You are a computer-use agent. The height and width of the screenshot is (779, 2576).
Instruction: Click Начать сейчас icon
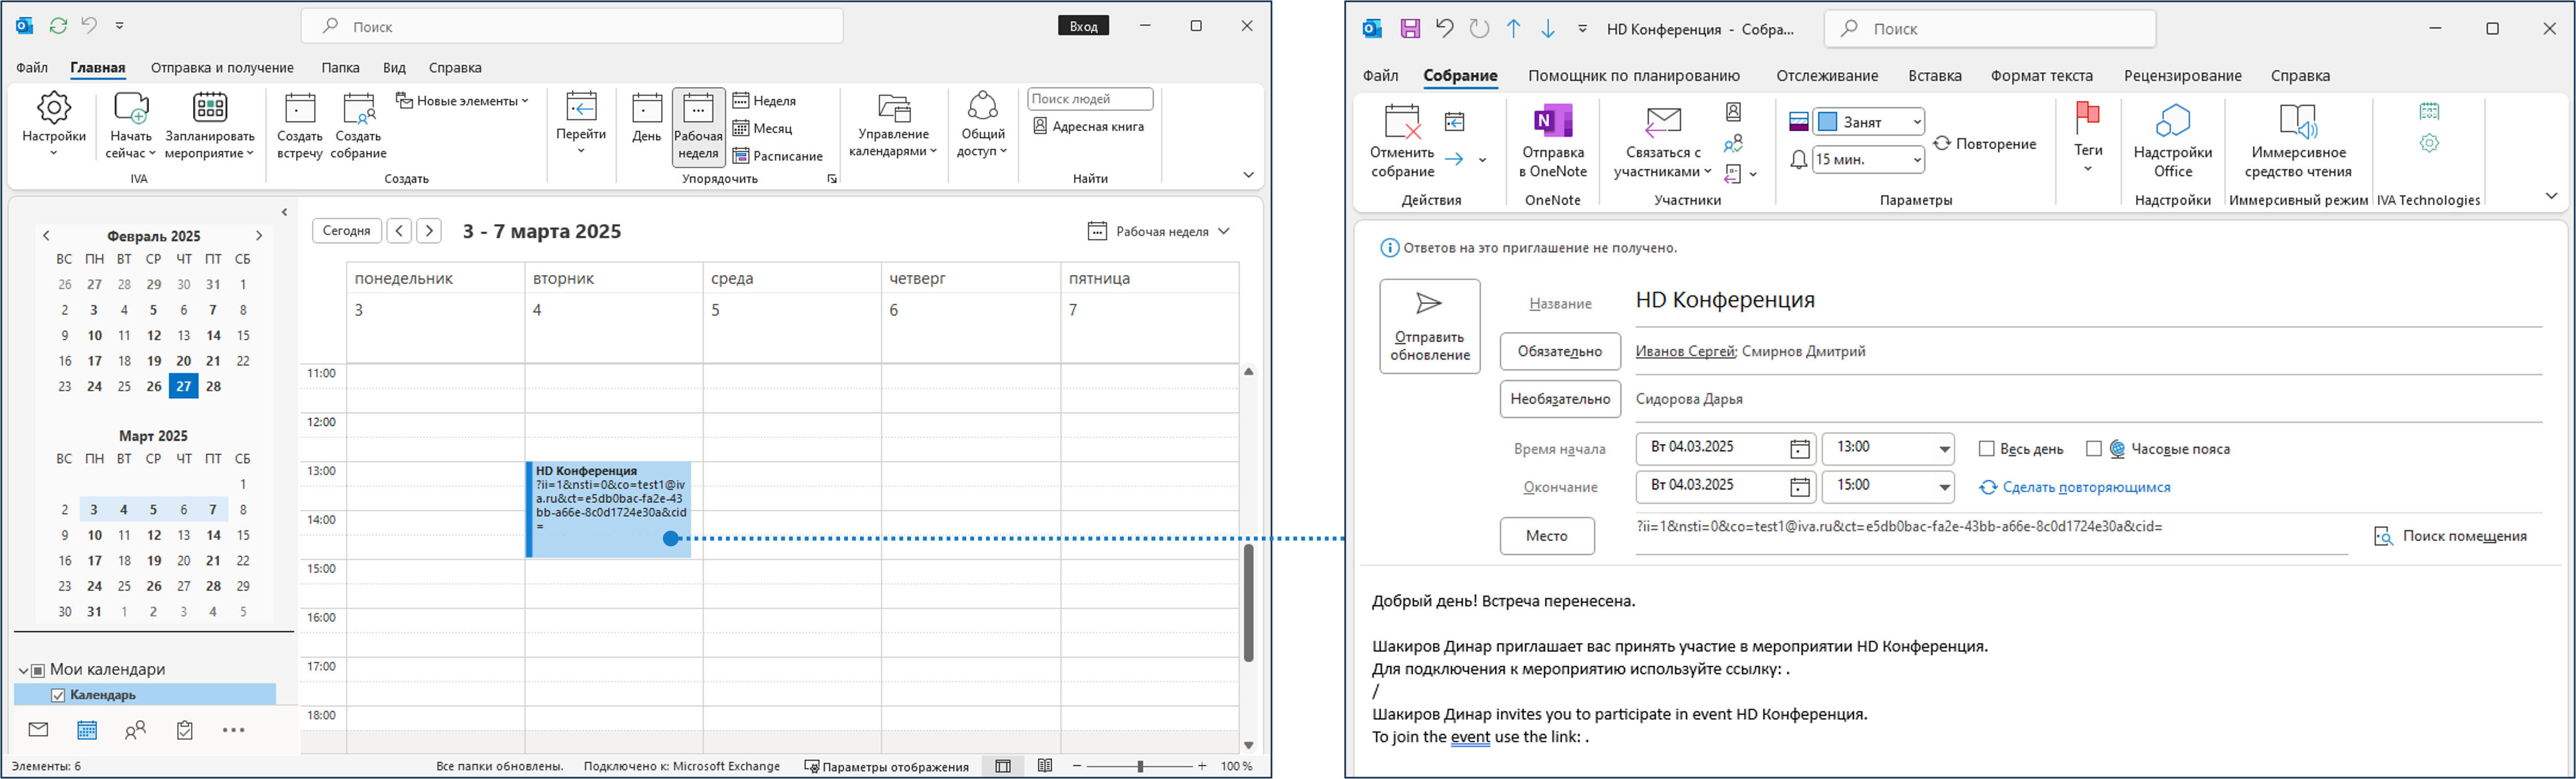131,108
